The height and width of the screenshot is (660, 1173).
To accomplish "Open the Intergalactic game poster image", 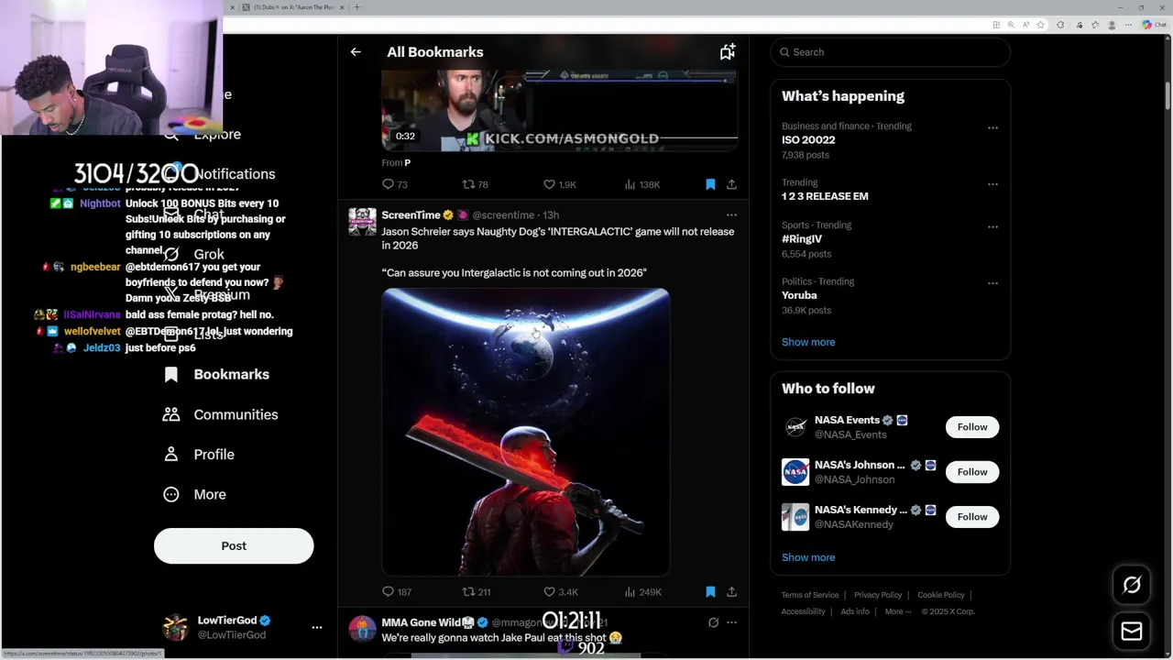I will click(526, 432).
